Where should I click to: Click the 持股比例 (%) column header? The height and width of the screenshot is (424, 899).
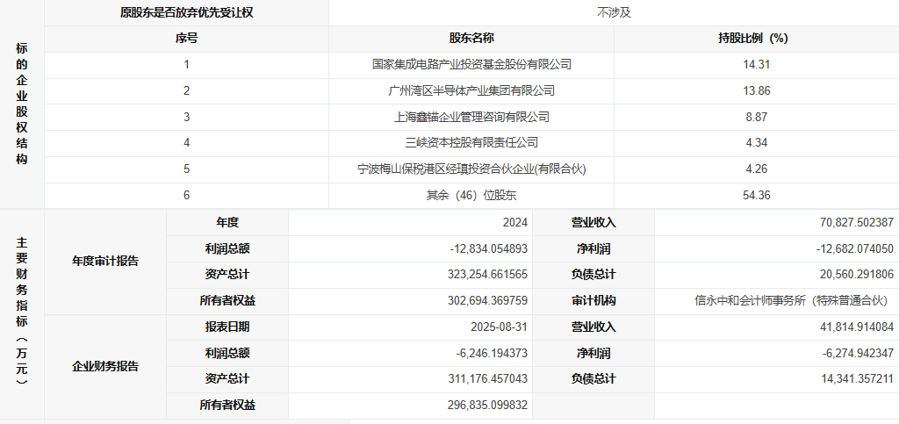point(755,38)
